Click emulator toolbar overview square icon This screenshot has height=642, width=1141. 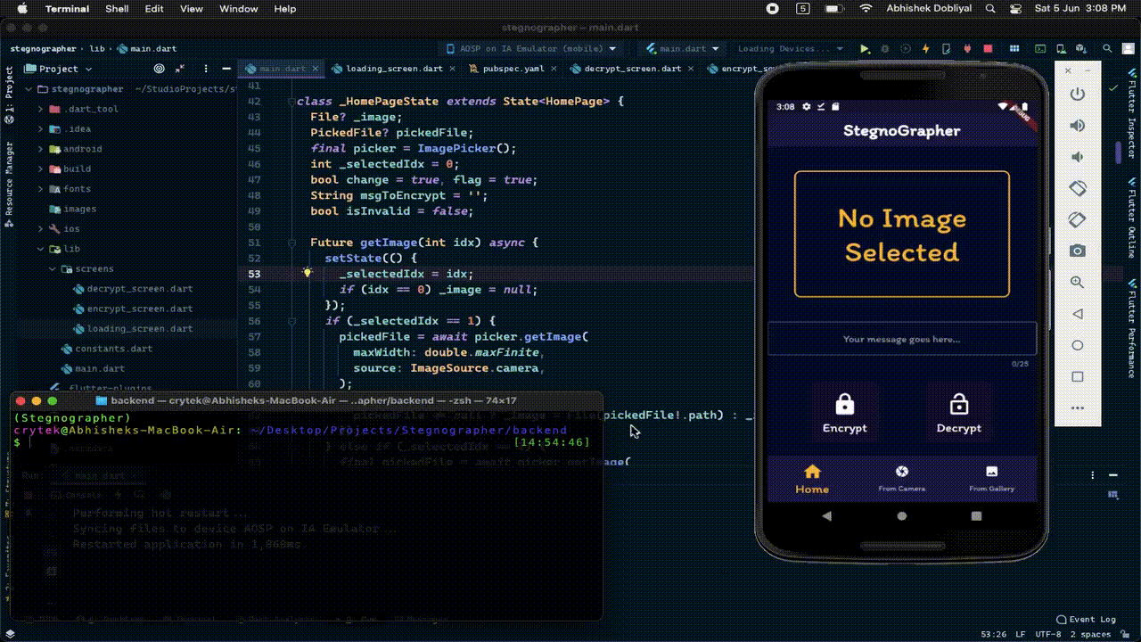[1078, 376]
